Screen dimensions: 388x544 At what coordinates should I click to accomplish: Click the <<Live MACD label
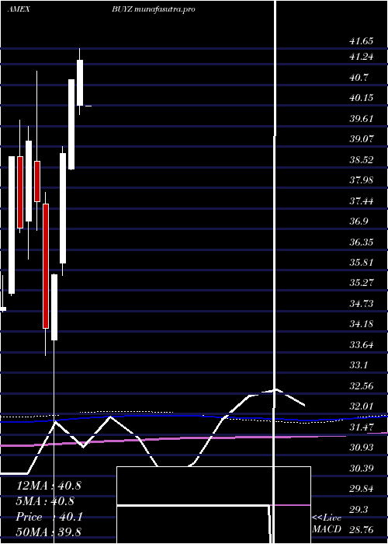[327, 524]
